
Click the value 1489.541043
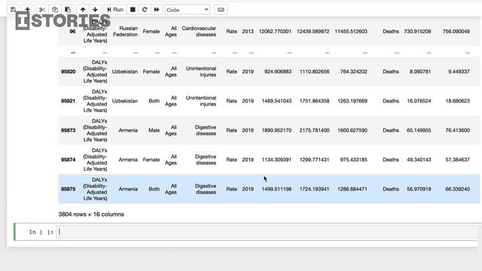click(276, 101)
